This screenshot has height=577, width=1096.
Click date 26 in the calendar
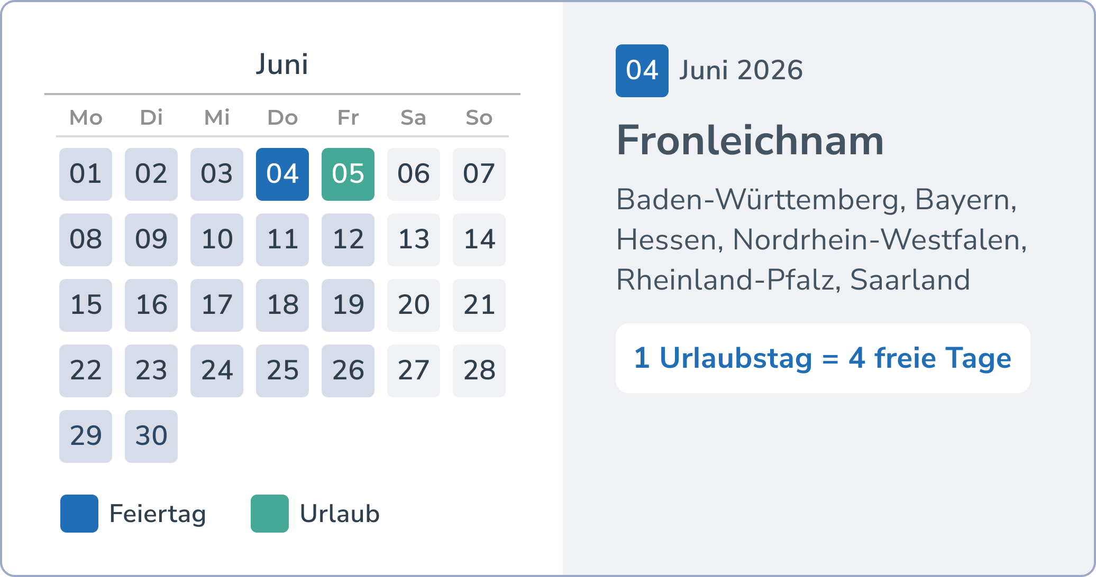[348, 370]
